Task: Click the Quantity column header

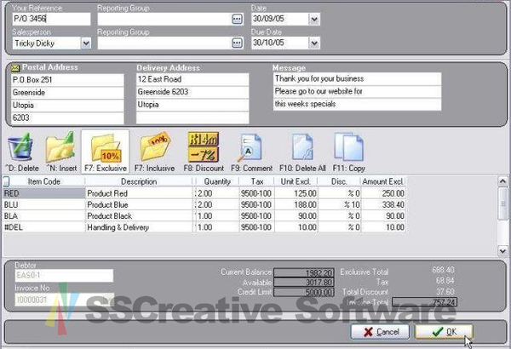Action: (x=217, y=181)
